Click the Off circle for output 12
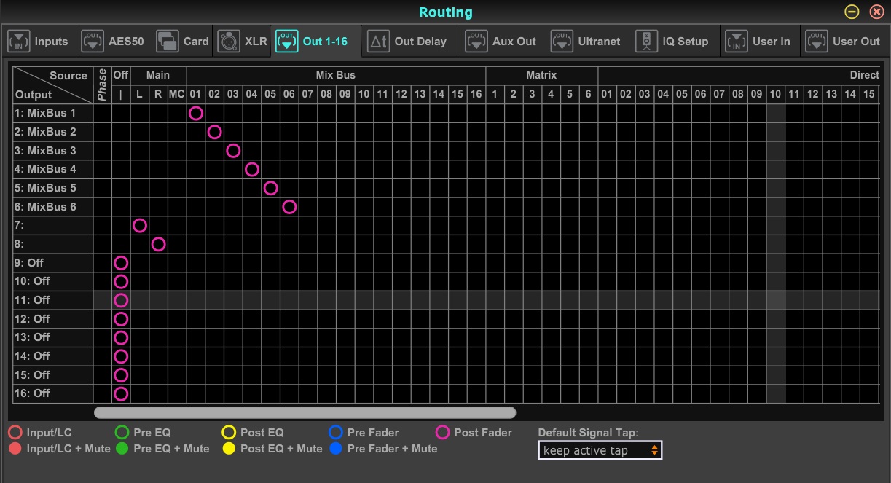The width and height of the screenshot is (891, 483). coord(121,319)
